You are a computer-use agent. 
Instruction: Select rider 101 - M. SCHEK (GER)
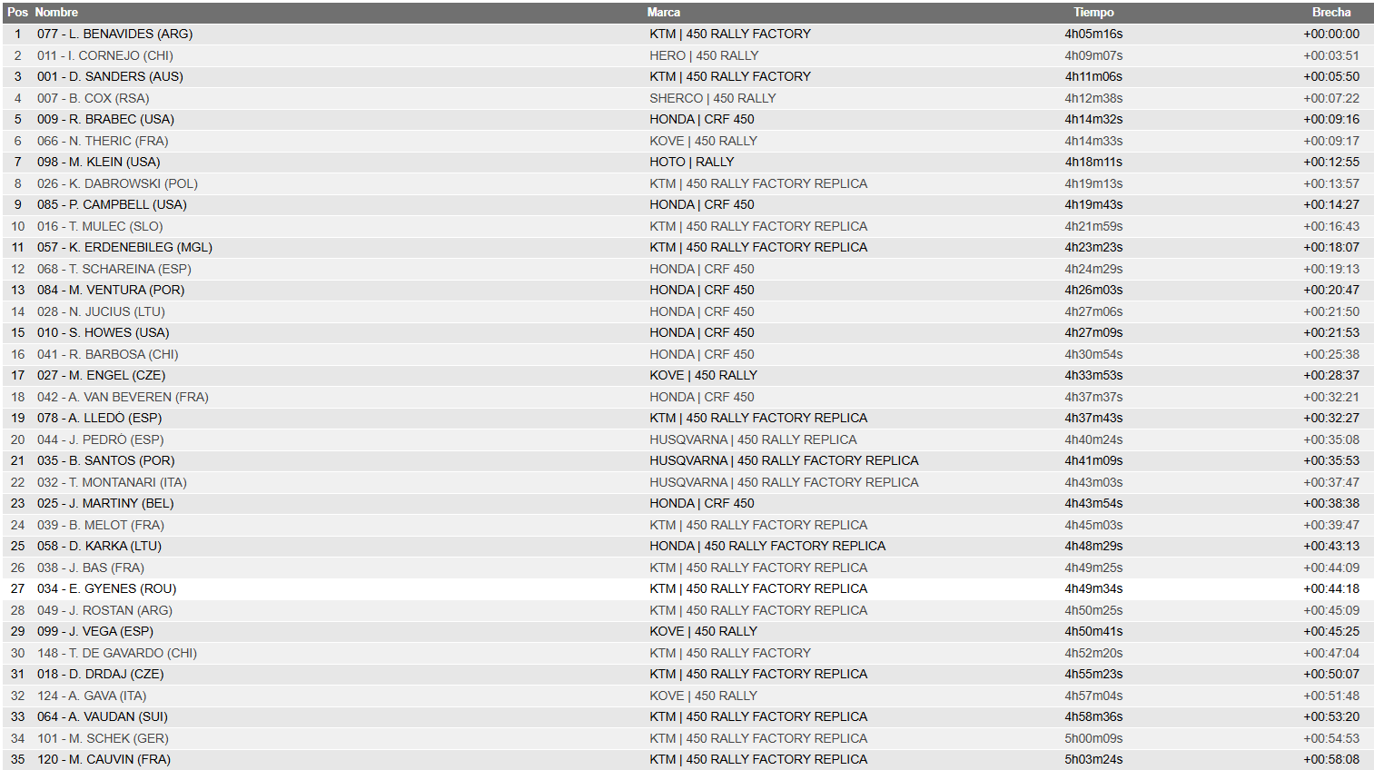103,738
